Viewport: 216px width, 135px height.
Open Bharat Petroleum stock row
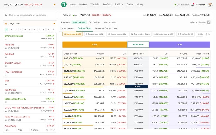coord(30,64)
